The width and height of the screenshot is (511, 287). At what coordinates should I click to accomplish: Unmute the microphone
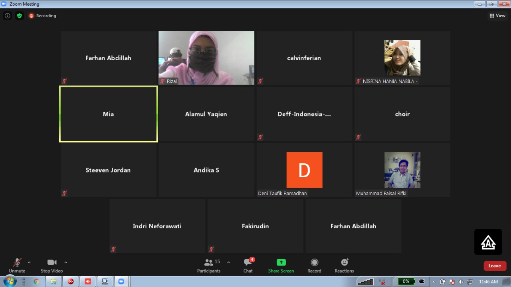[x=17, y=265]
